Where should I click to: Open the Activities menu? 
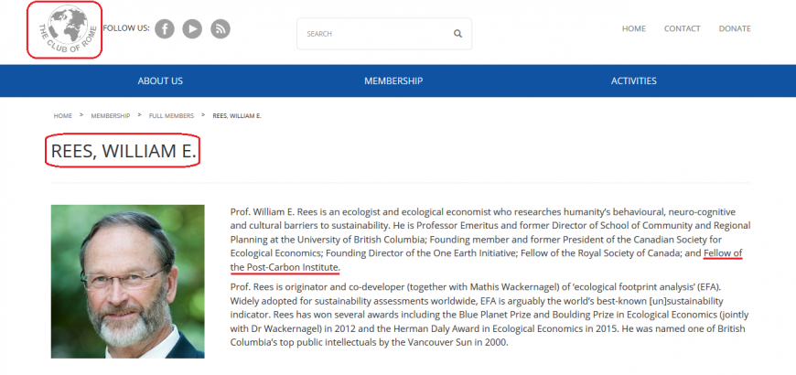point(633,80)
